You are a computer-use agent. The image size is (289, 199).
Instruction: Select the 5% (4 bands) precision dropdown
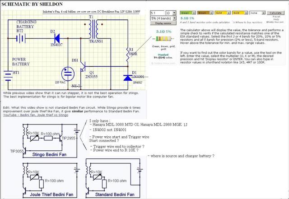click(x=163, y=18)
